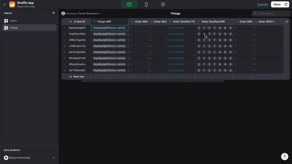The height and width of the screenshot is (164, 292).
Task: Open the Order INDEX column header
Action: pyautogui.click(x=138, y=21)
